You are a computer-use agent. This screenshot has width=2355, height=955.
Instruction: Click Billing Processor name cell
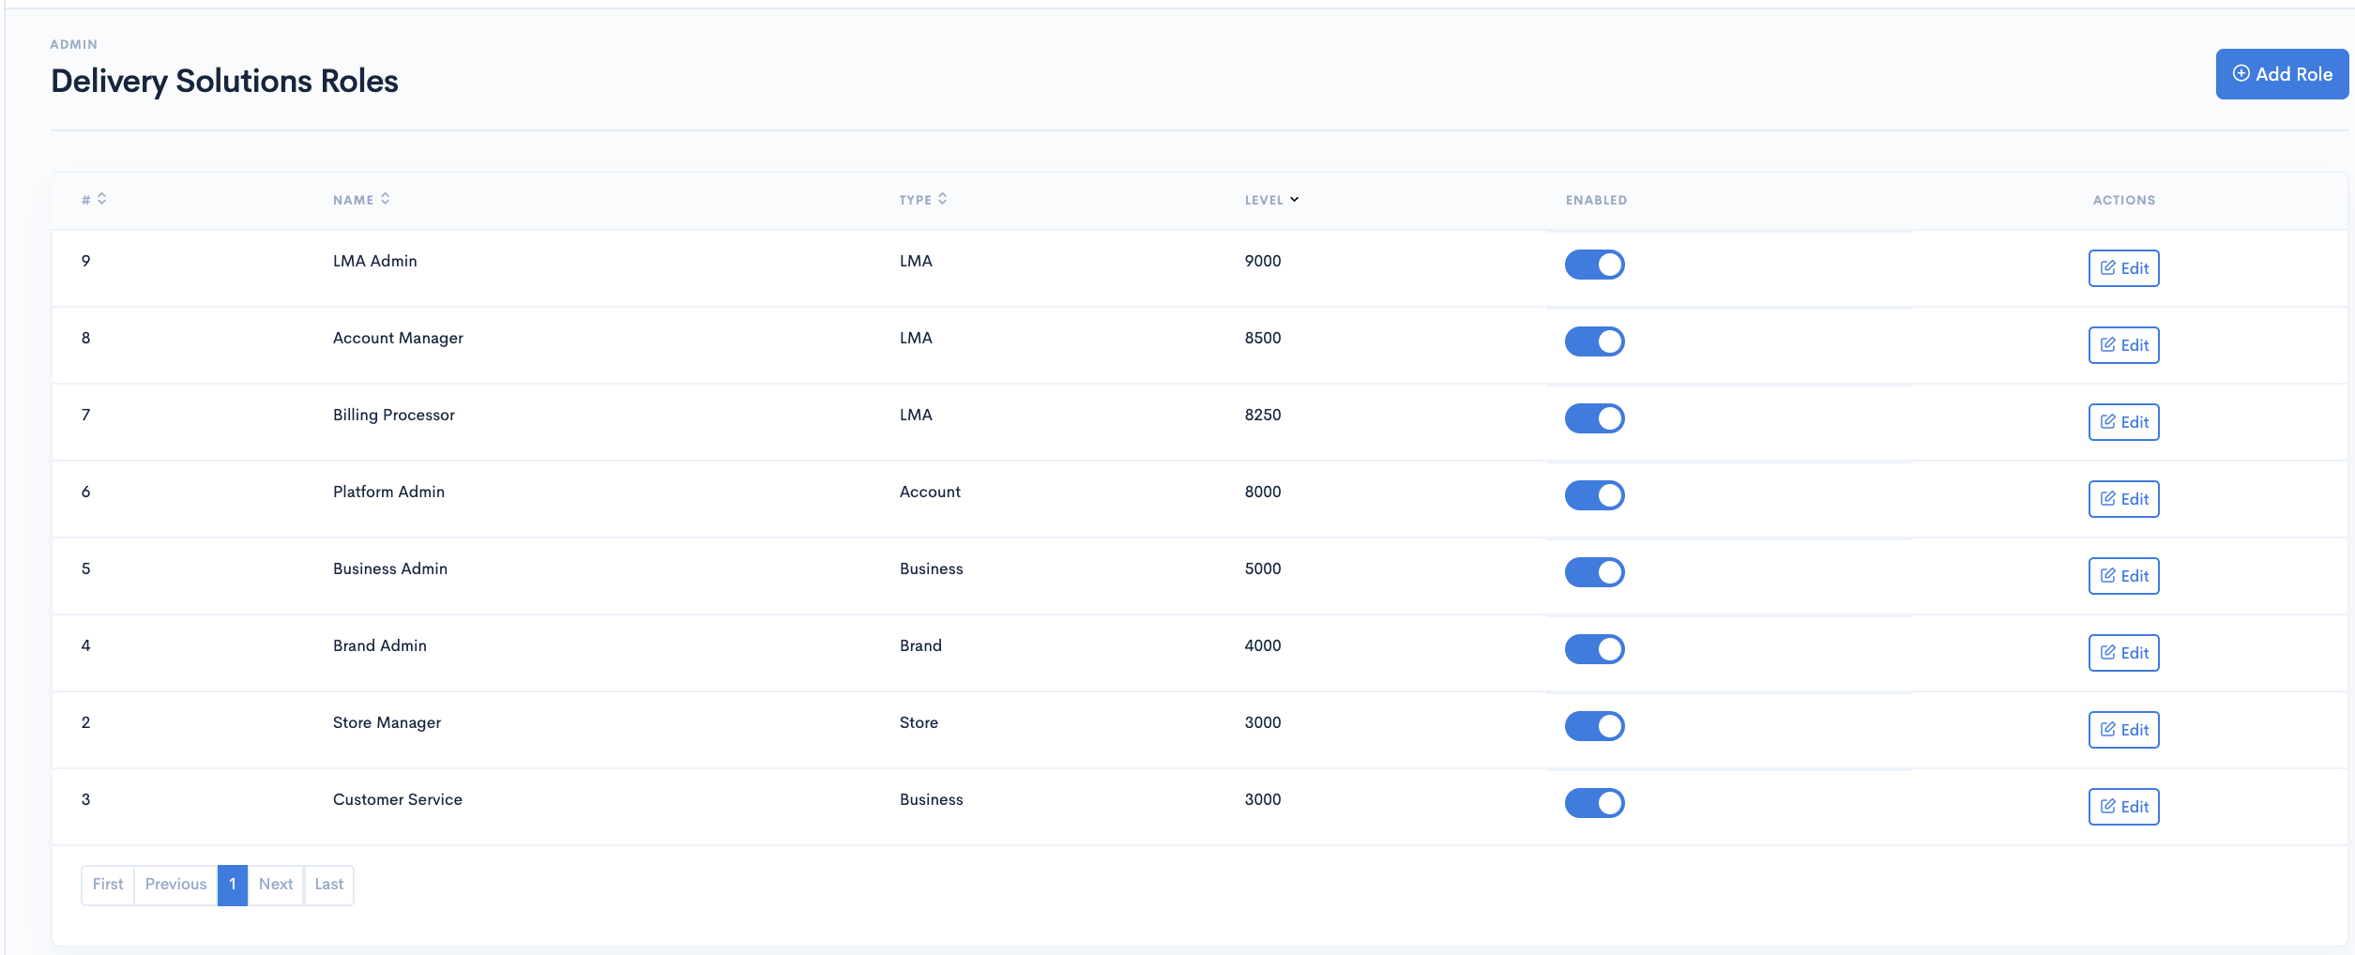click(x=393, y=415)
